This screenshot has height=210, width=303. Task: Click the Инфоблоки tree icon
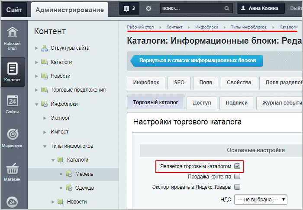point(44,104)
